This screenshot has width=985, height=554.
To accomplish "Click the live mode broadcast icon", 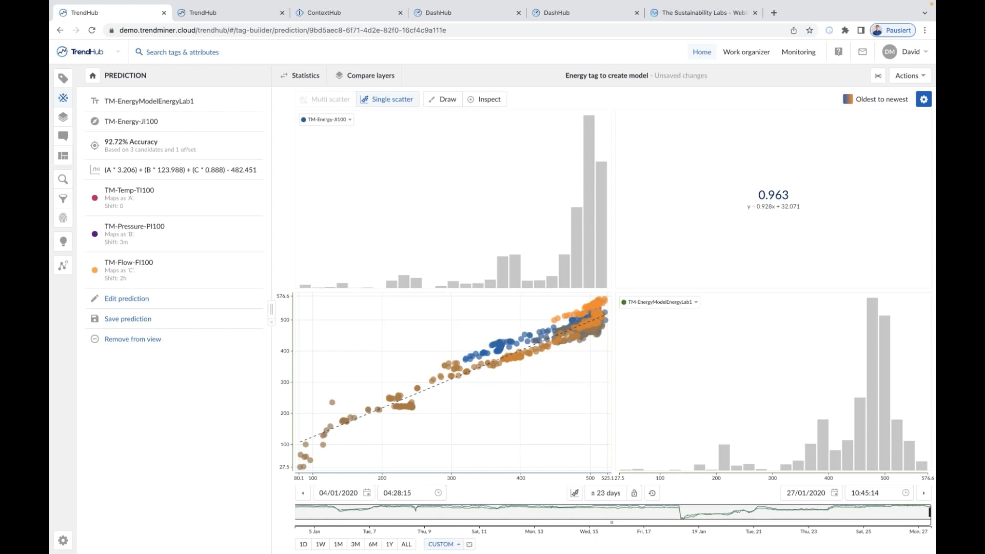I will 878,76.
